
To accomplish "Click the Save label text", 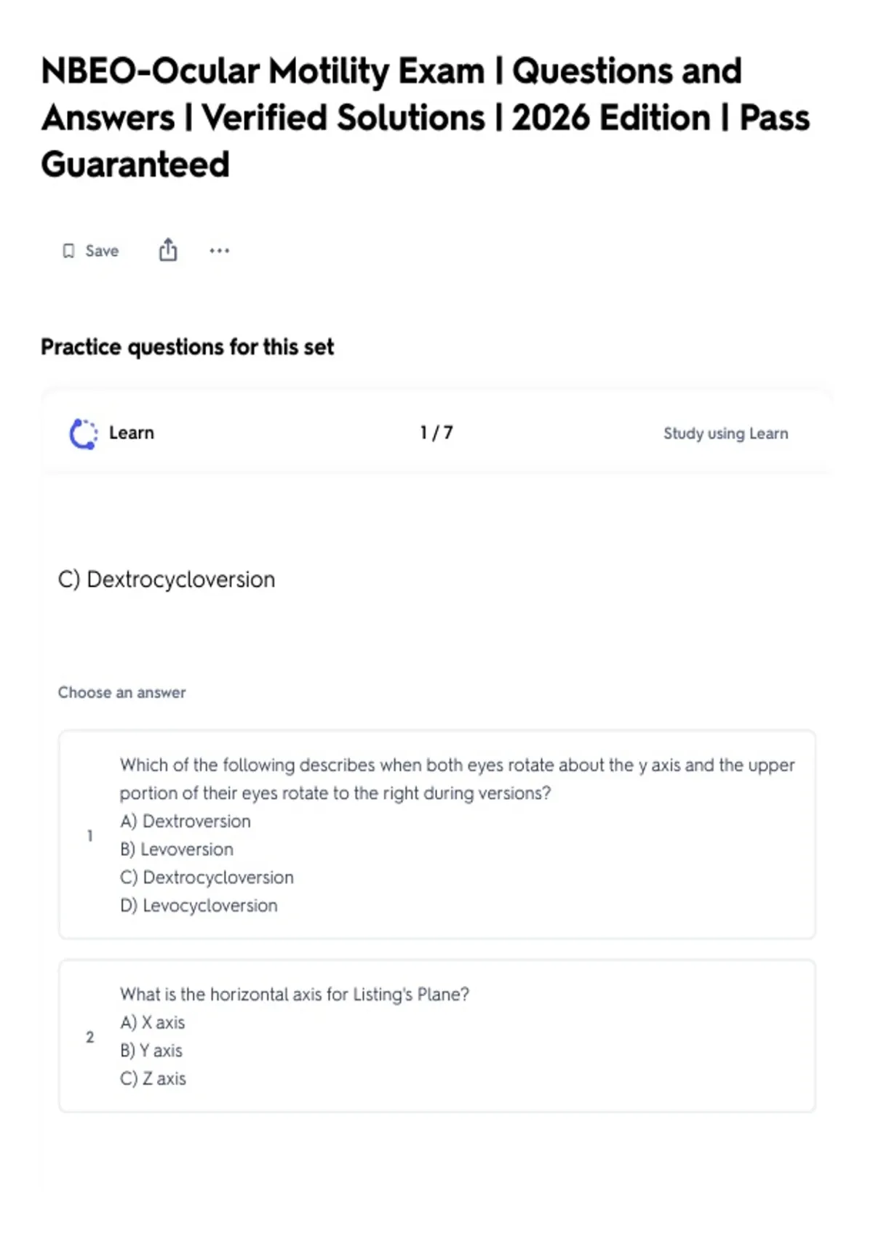I will 102,251.
